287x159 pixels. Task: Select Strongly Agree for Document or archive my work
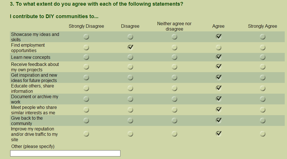click(262, 99)
